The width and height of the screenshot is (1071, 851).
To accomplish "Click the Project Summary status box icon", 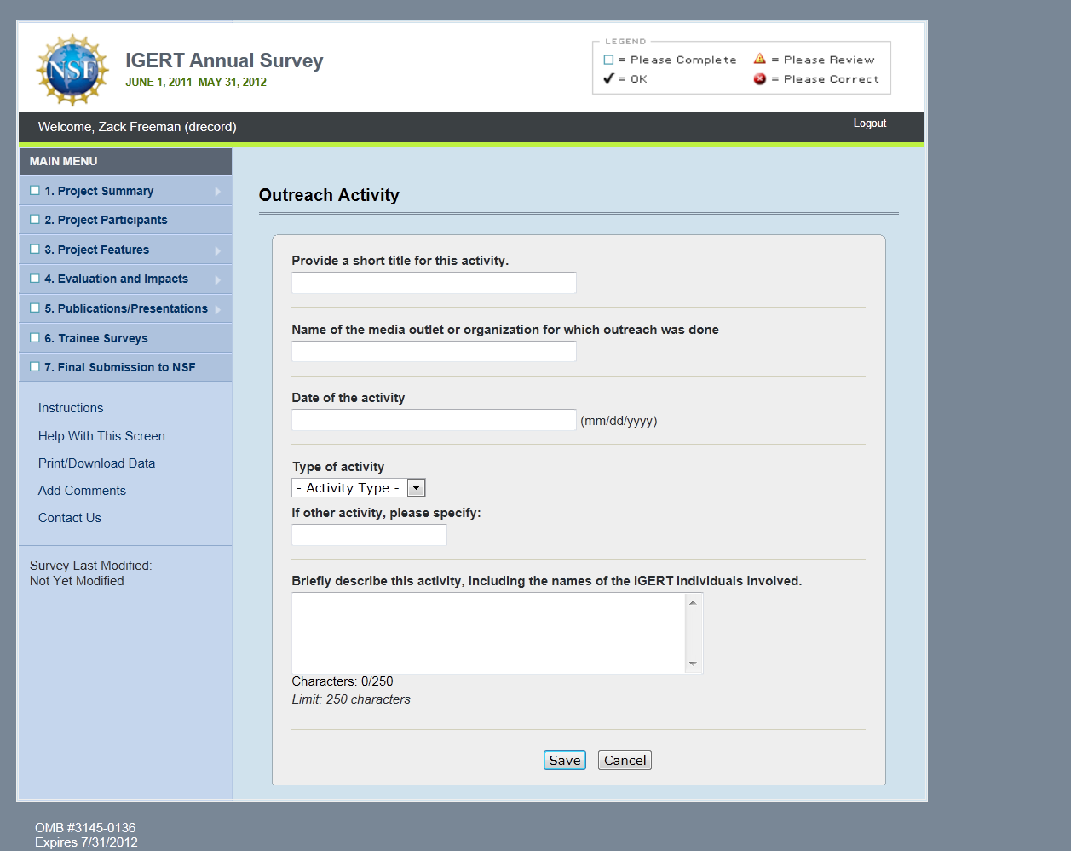I will pyautogui.click(x=35, y=191).
